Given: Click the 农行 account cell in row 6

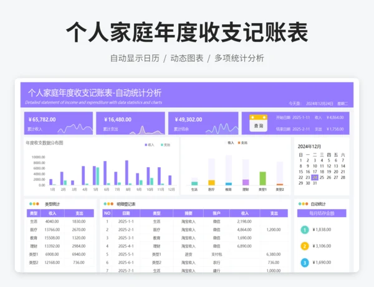Looking at the screenshot, I should click(216, 263).
